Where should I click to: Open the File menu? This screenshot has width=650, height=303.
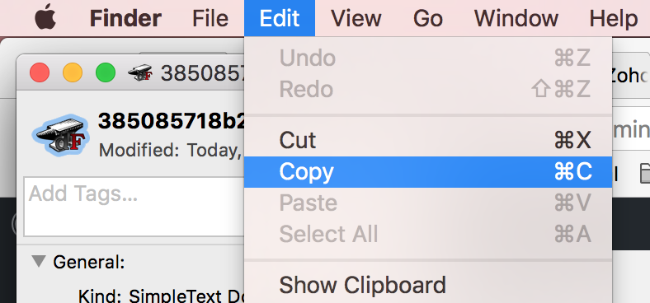(x=210, y=18)
